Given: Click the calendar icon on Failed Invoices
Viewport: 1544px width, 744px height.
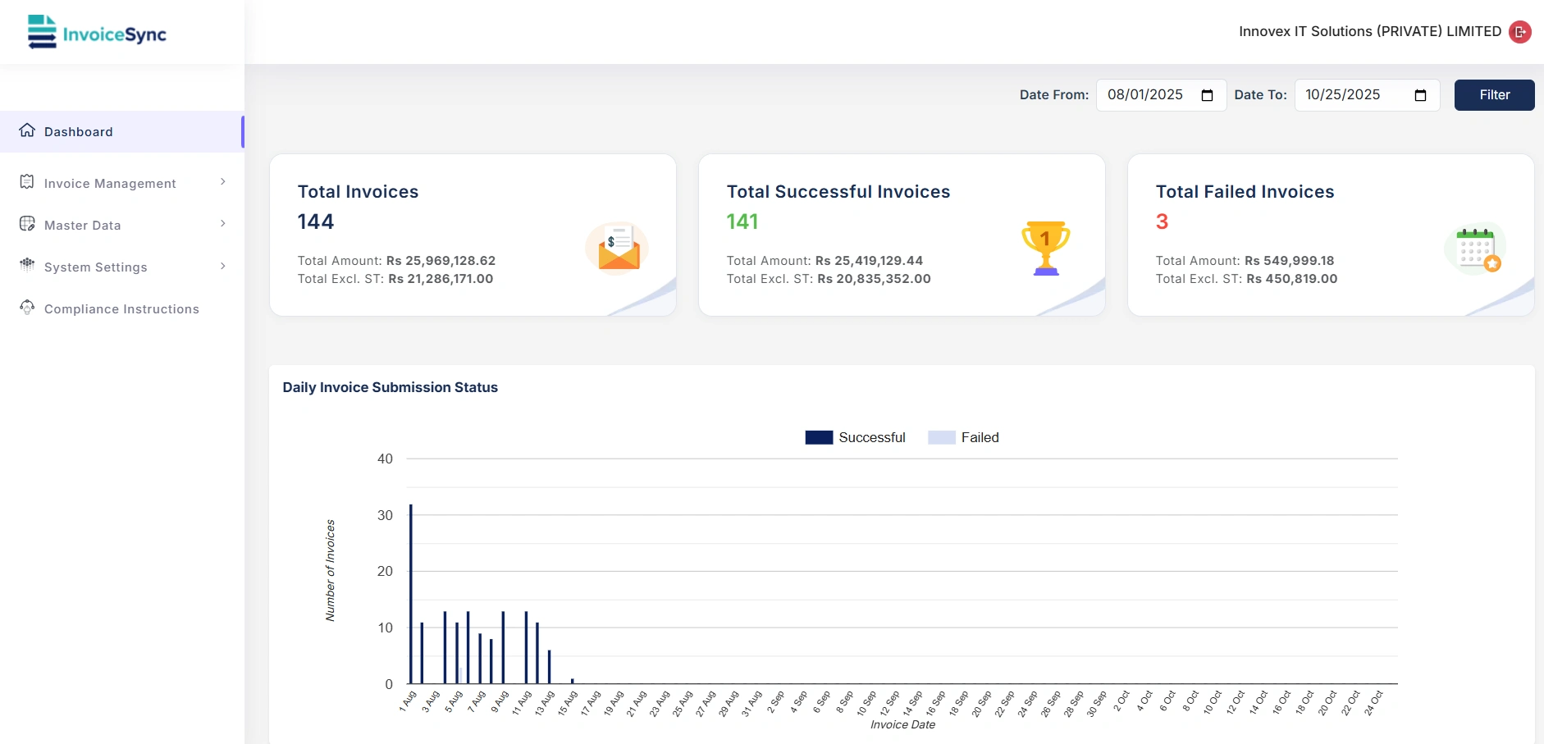Looking at the screenshot, I should coord(1475,249).
